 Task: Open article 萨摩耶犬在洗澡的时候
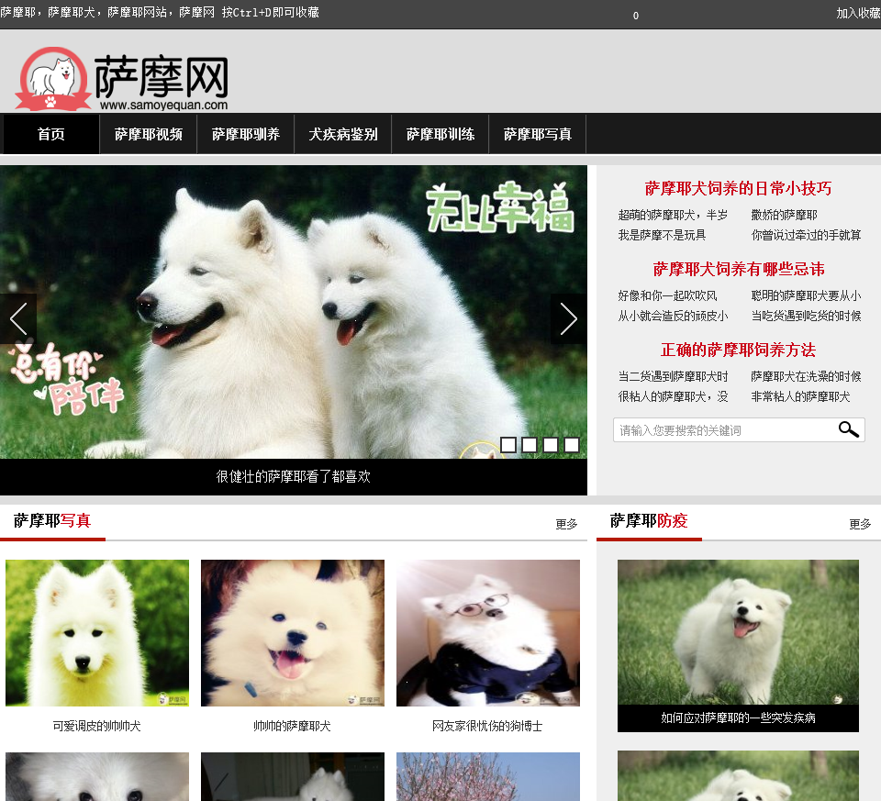coord(807,376)
